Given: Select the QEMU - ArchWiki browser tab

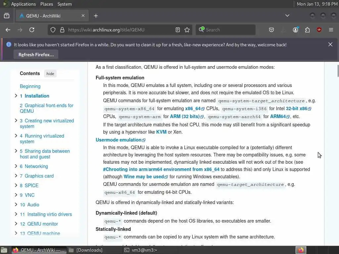Looking at the screenshot, I should 52,16.
